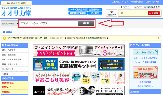163x95 pixels.
Task: Click the 新規会員登録 link under points banner
Action: coord(145,82)
